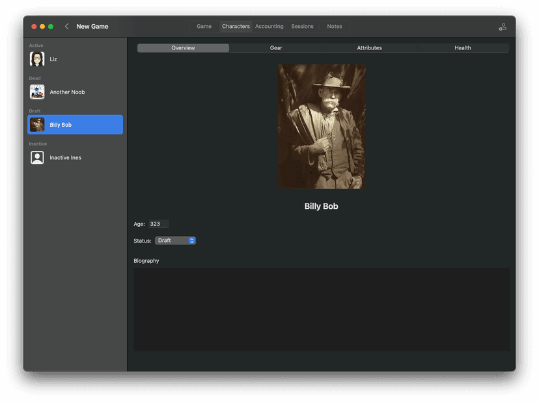Image resolution: width=539 pixels, height=402 pixels.
Task: Select Liz in the character list
Action: click(75, 59)
